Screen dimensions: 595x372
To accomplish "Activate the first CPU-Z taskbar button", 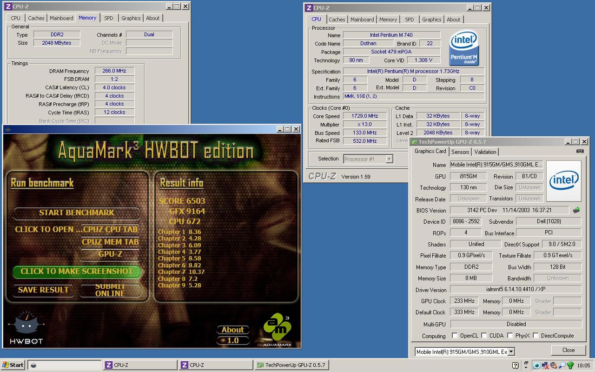I will point(140,365).
